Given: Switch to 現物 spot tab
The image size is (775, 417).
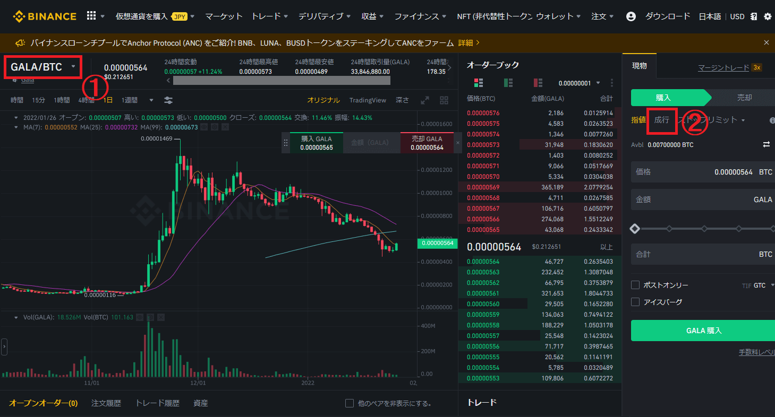Looking at the screenshot, I should pyautogui.click(x=640, y=66).
